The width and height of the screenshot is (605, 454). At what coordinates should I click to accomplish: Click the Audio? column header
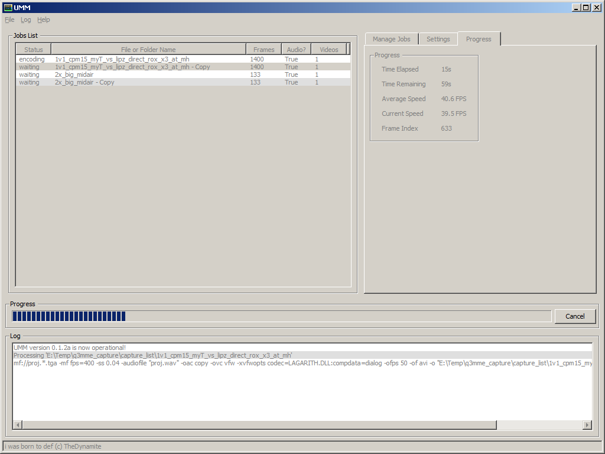296,50
